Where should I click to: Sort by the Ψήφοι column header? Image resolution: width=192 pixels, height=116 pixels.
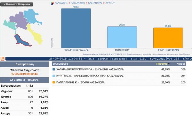[181, 64]
